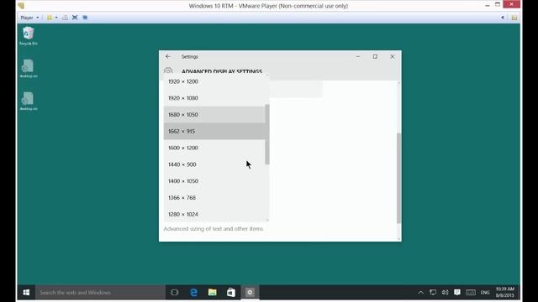Close the Settings window
538x302 pixels.
(x=393, y=56)
